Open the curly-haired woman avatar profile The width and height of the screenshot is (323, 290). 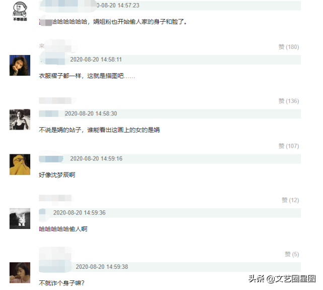[x=20, y=66]
